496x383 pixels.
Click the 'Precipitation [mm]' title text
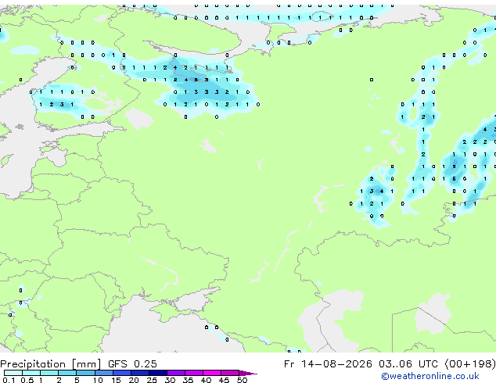click(51, 364)
